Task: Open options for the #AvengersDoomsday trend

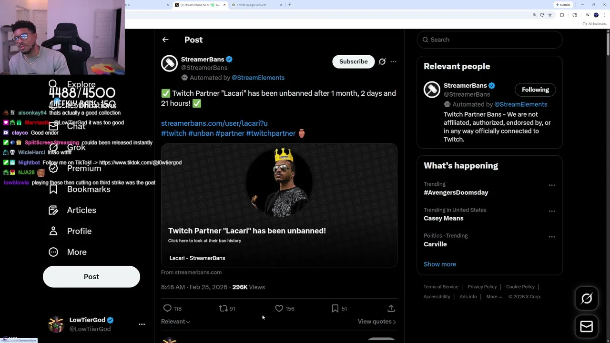Action: click(552, 185)
